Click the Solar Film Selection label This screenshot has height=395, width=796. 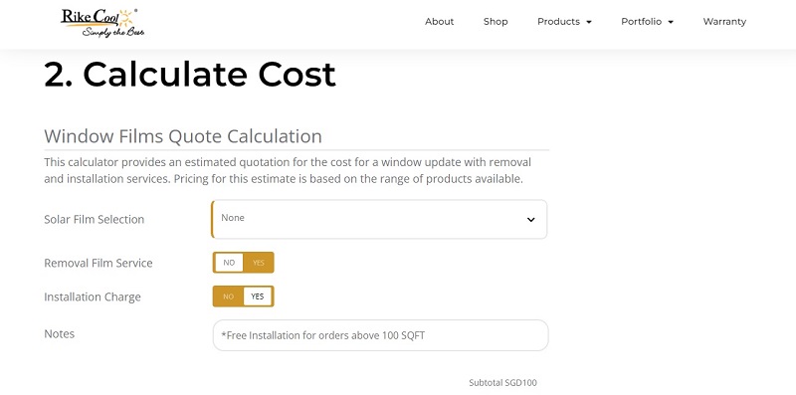[x=94, y=219]
